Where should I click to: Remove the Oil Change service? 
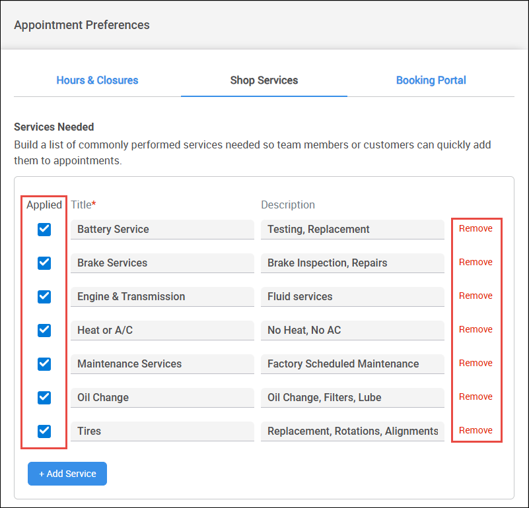pyautogui.click(x=476, y=397)
